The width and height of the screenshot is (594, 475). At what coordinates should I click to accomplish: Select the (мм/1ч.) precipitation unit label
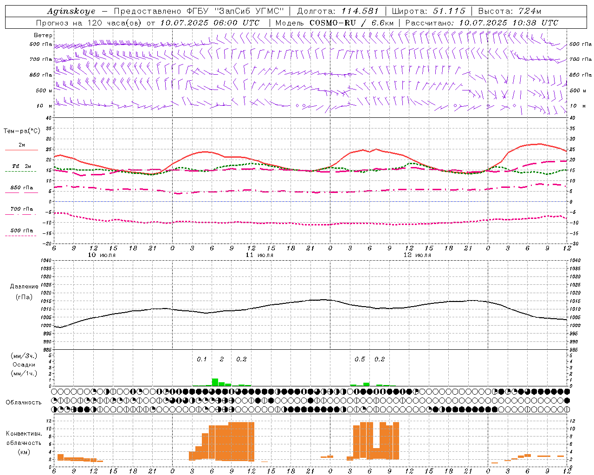(x=24, y=373)
